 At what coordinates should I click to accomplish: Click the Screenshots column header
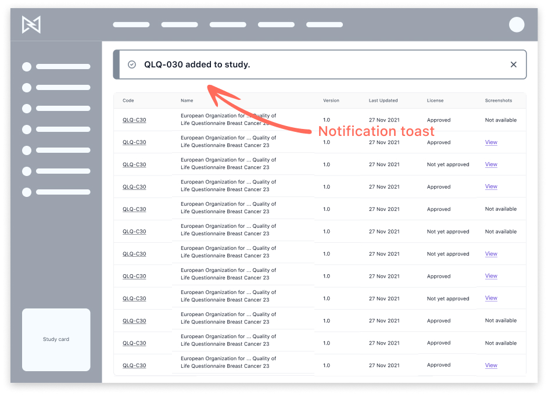pos(499,100)
